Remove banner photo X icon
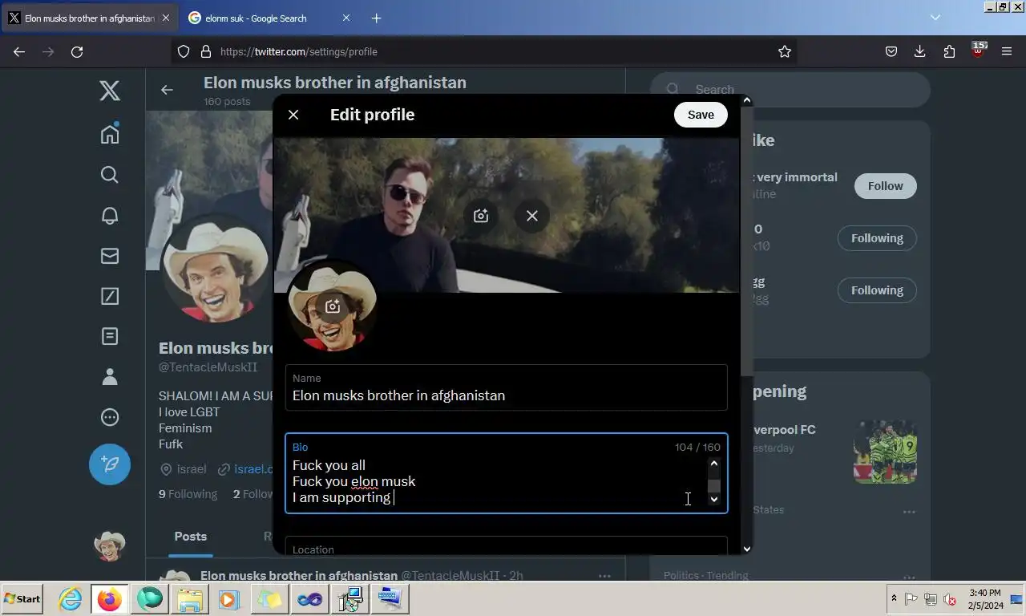Screen dimensions: 1026x616 coord(532,216)
